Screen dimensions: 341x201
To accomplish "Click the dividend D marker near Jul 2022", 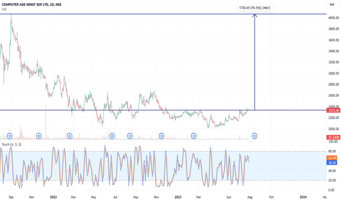I will (x=112, y=136).
